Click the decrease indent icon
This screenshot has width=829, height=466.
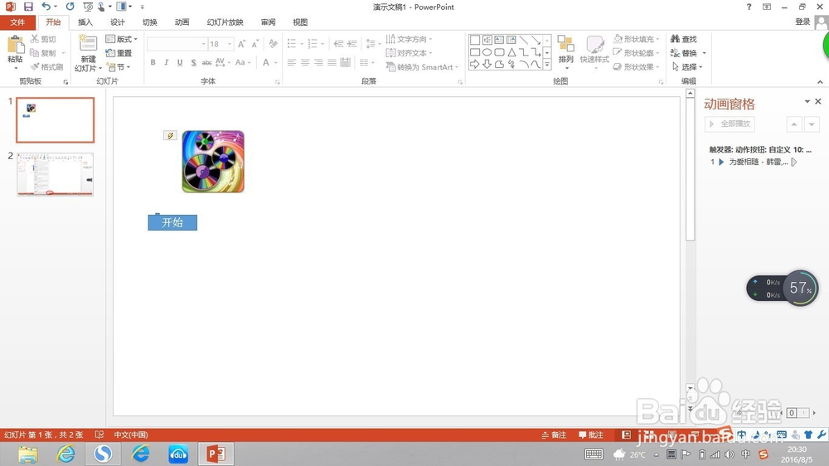pyautogui.click(x=338, y=43)
